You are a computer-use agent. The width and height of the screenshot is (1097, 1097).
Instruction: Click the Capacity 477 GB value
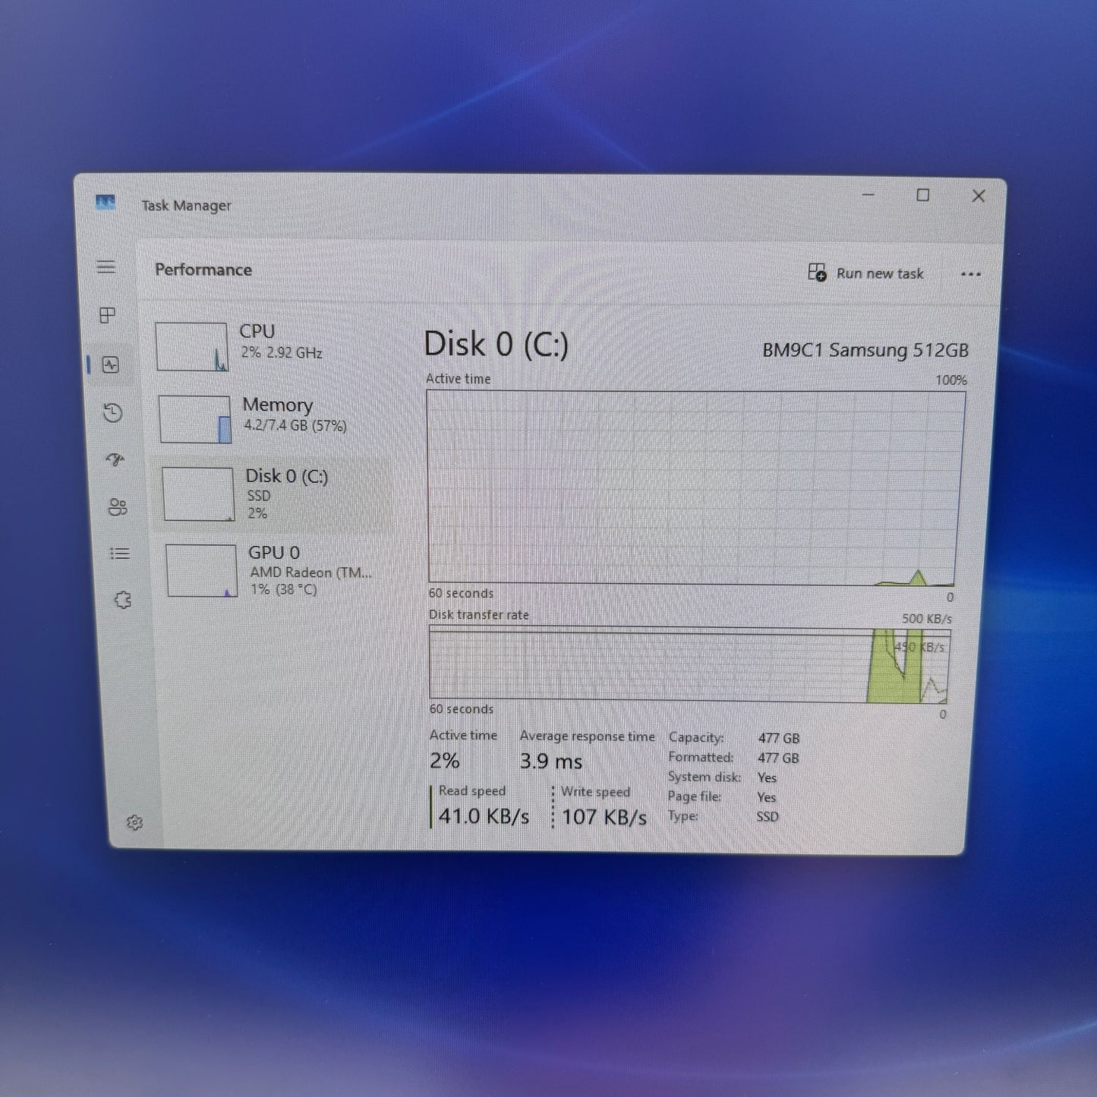click(x=779, y=738)
